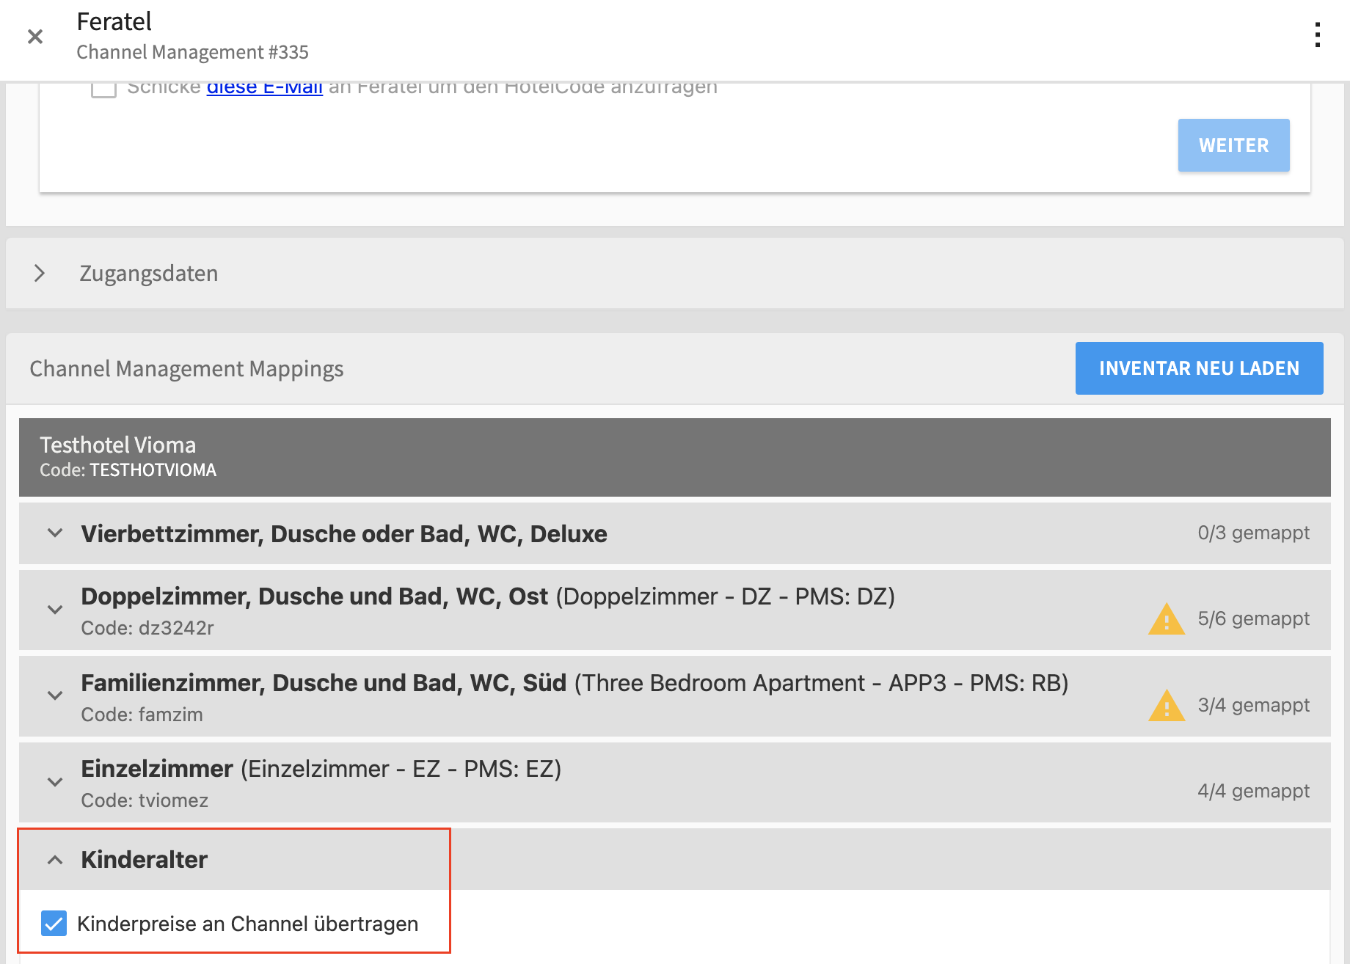Viewport: 1350px width, 964px height.
Task: Toggle the Feratel HotelCode email checkbox
Action: pyautogui.click(x=103, y=88)
